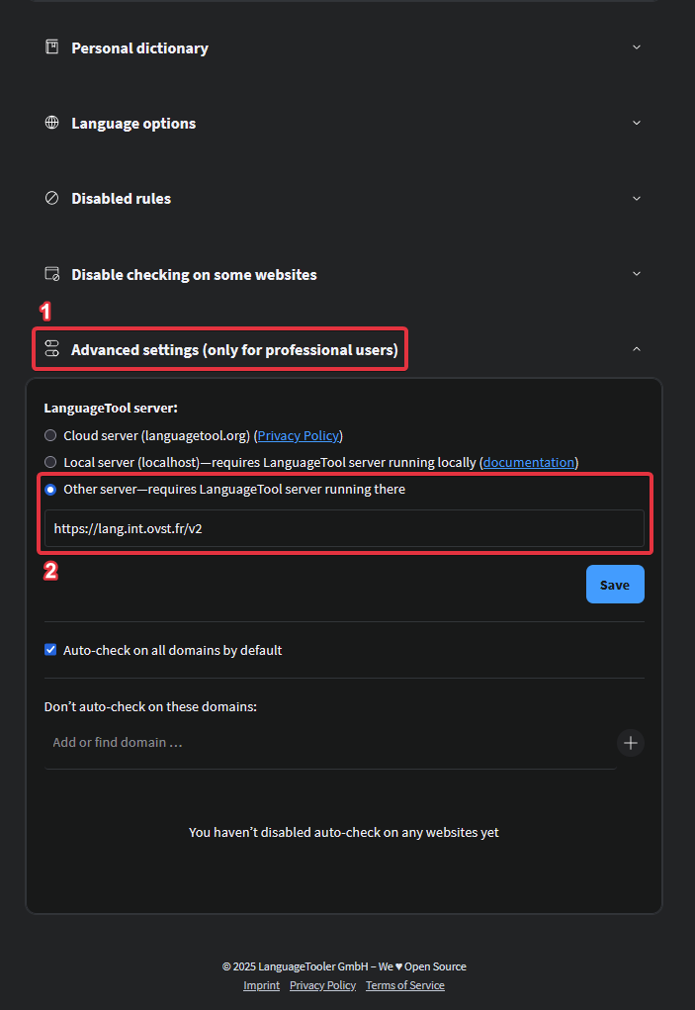Expand the Personal dictionary section chevron
This screenshot has width=695, height=1010.
[x=637, y=47]
